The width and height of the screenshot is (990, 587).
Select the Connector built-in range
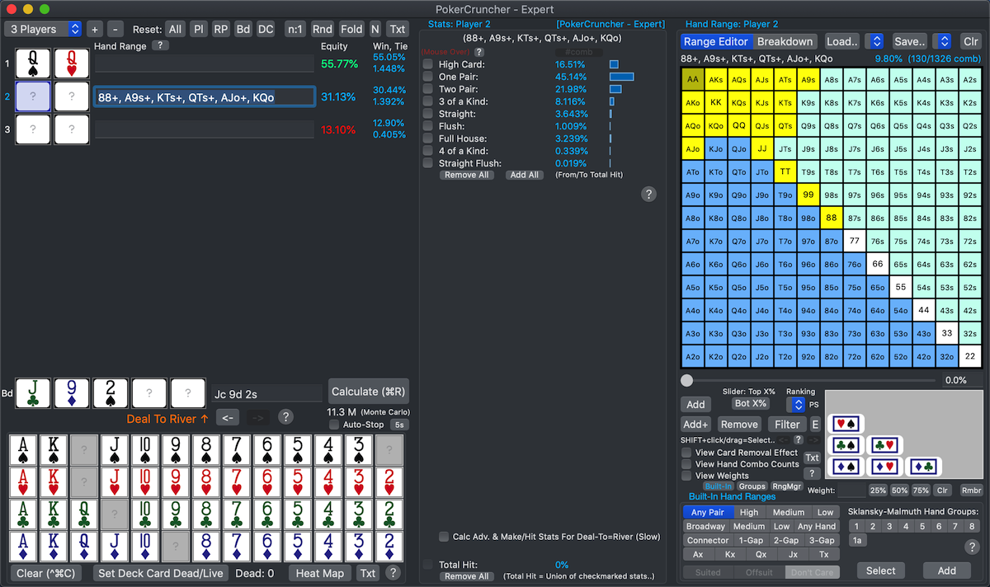coord(708,540)
